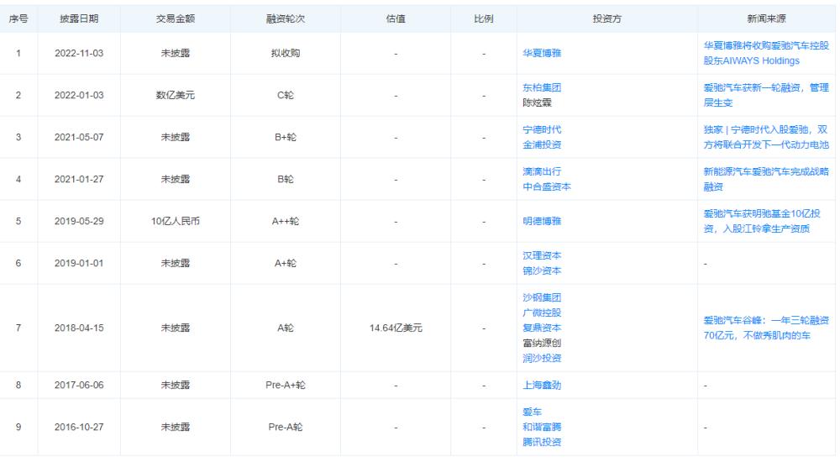
Task: Open news link 独家 宁德时代入股爱驰
Action: click(766, 137)
